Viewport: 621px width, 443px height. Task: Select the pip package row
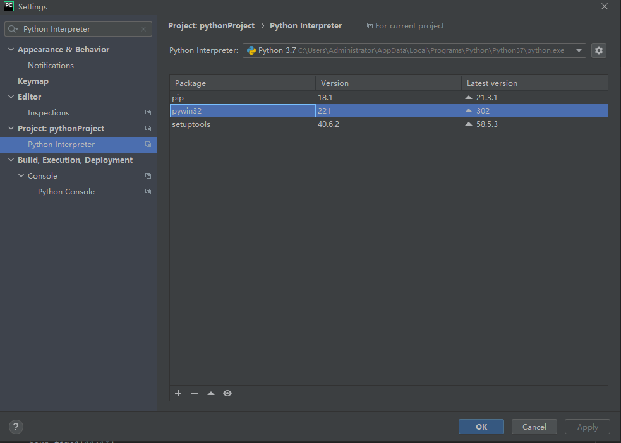click(x=389, y=97)
